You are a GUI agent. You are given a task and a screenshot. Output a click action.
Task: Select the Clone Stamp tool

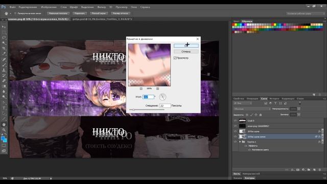coord(4,70)
